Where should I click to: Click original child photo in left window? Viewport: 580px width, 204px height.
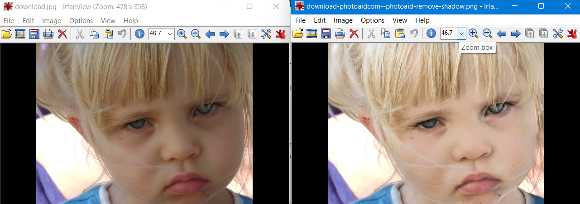click(144, 123)
